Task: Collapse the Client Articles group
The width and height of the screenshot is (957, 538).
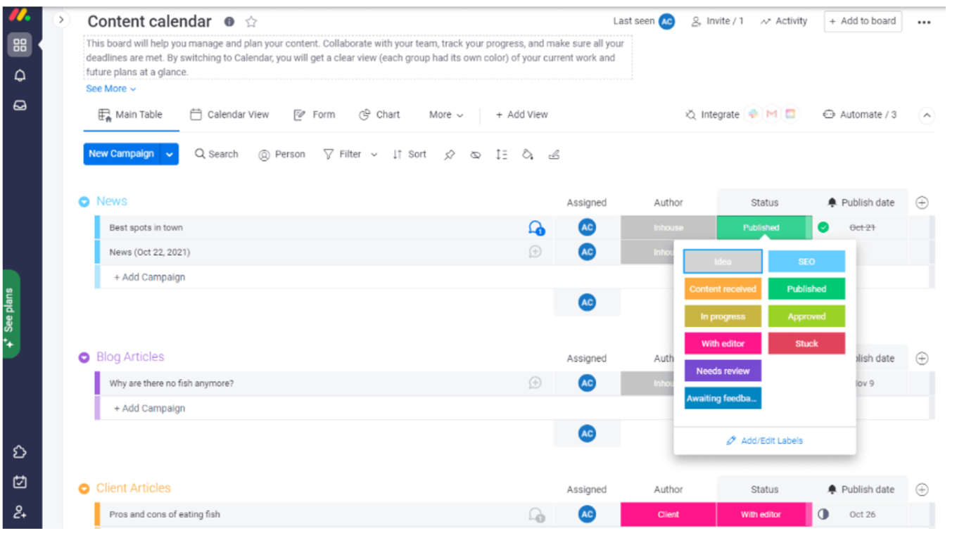Action: pos(84,489)
